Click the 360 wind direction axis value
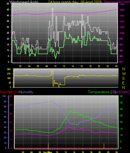 [9, 69]
